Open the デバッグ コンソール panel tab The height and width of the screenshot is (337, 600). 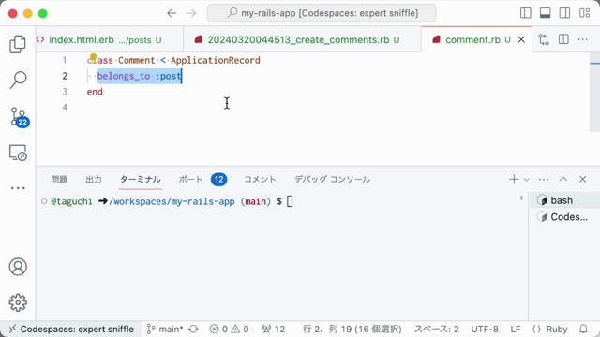332,179
